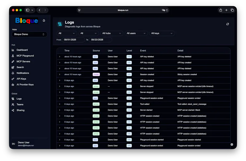Viewport: 246px width, 161px height.
Task: Click the Event column header
Action: point(143,51)
